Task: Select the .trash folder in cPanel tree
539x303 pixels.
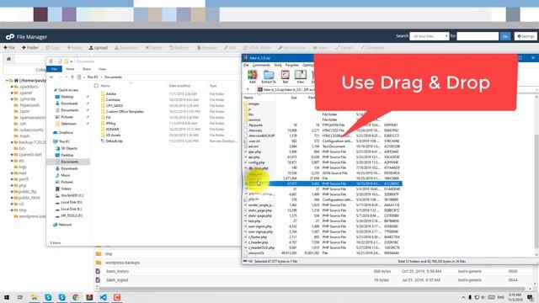Action: pyautogui.click(x=22, y=136)
